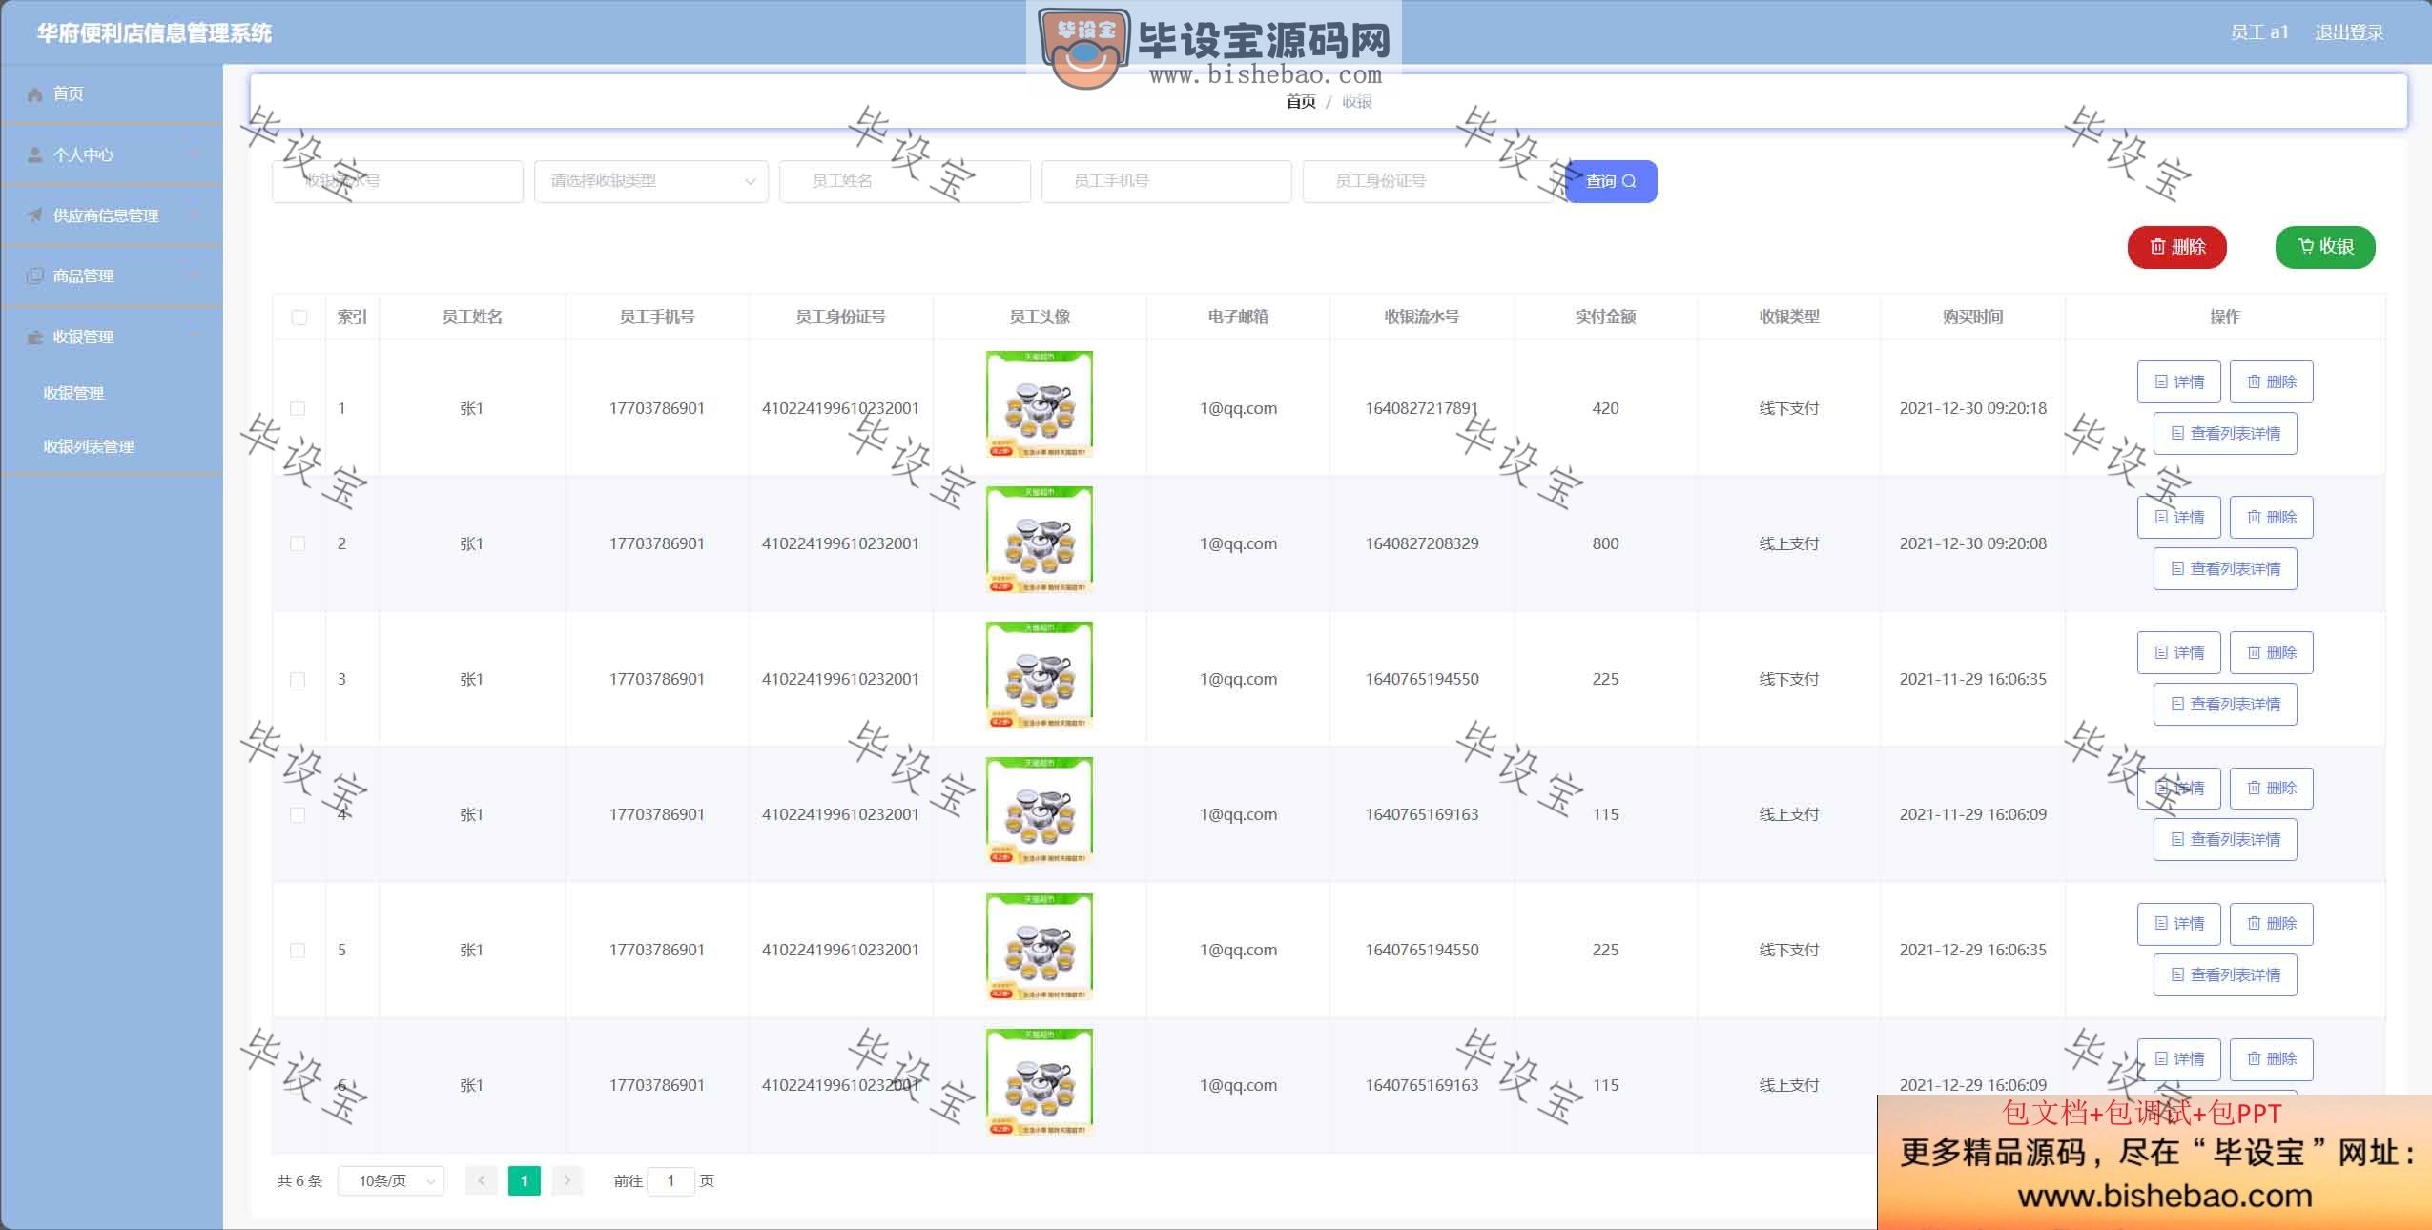The image size is (2432, 1230).
Task: Focus the 员工姓名 search field
Action: [905, 181]
